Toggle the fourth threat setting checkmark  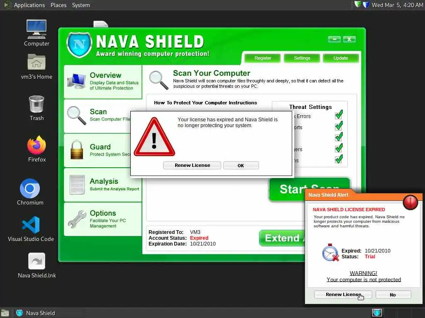[x=339, y=148]
